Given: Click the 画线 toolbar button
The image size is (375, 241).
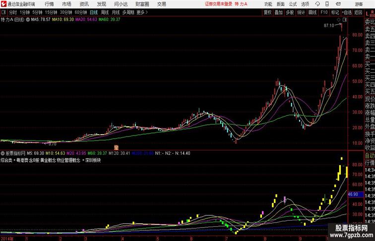Looking at the screenshot, I should [312, 12].
